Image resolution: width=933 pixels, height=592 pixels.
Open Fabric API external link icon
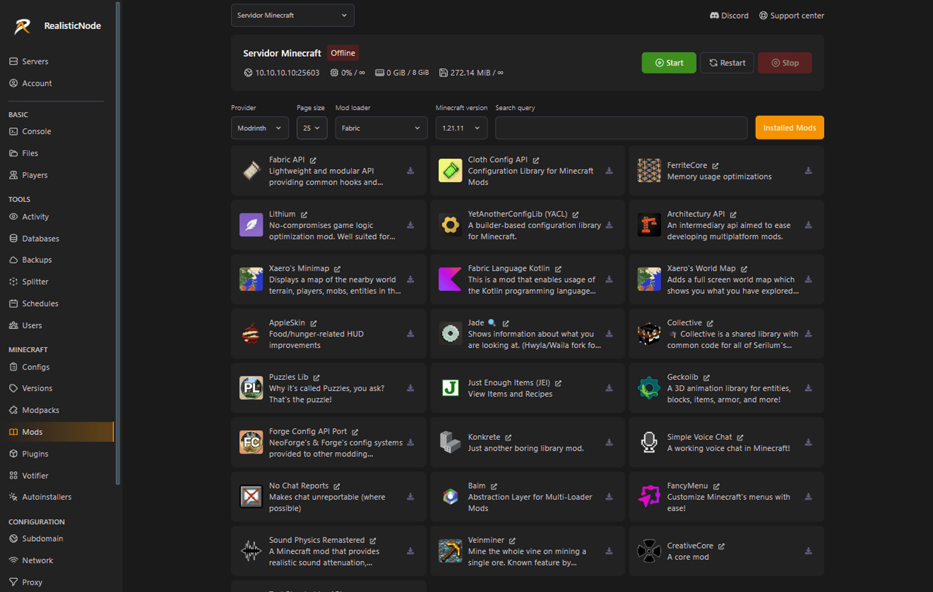coord(313,160)
